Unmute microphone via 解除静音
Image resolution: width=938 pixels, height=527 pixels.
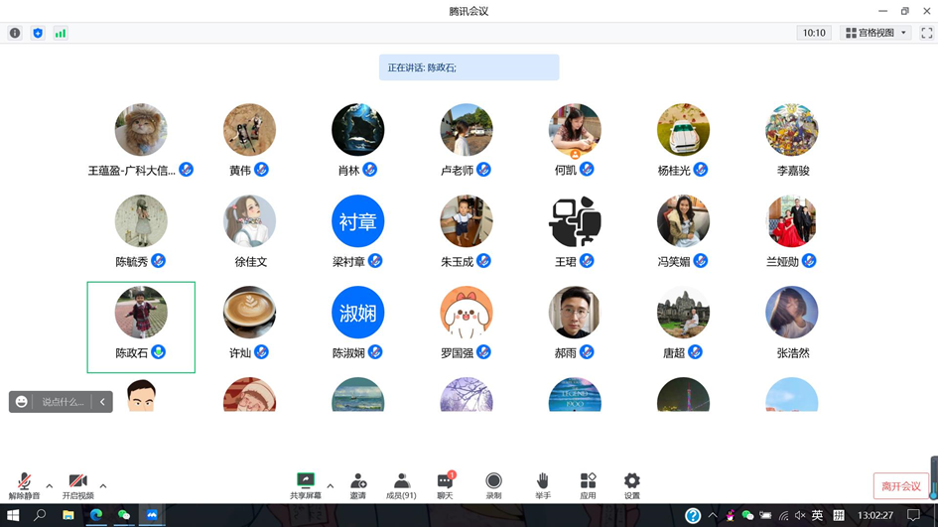[24, 484]
